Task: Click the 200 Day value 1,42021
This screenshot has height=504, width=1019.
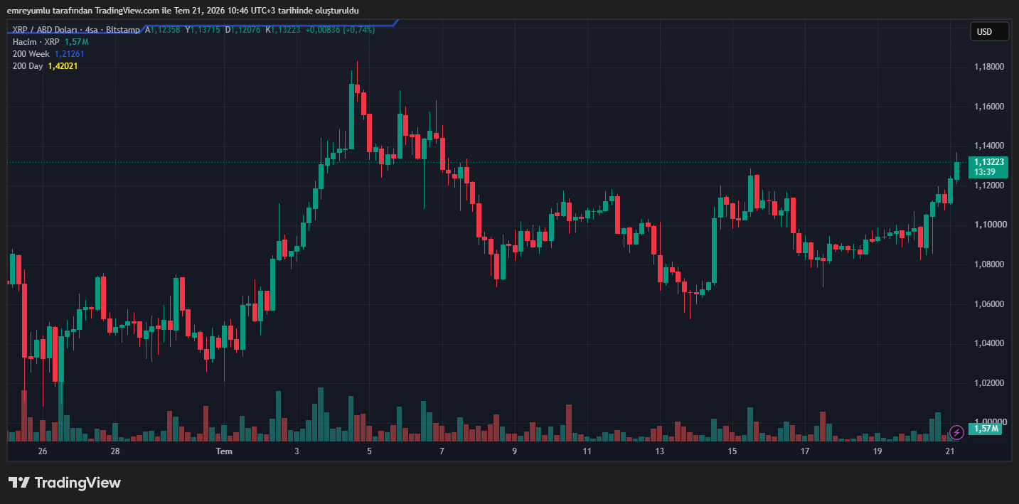Action: pyautogui.click(x=63, y=66)
